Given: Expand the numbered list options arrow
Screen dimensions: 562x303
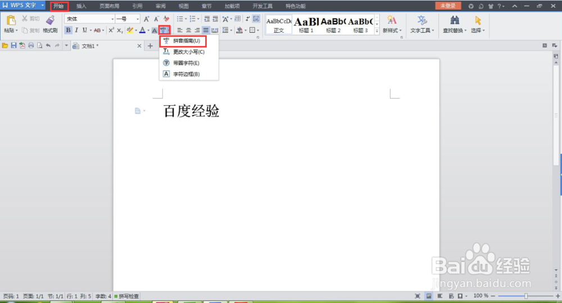Looking at the screenshot, I should tap(198, 19).
